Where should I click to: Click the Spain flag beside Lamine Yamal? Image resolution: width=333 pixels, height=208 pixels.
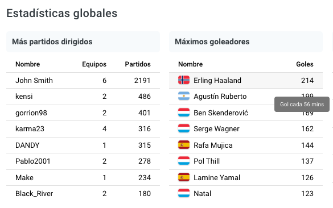(184, 177)
